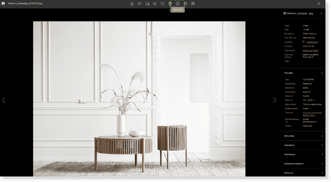
Task: Delete image using trash icon
Action: [x=170, y=3]
